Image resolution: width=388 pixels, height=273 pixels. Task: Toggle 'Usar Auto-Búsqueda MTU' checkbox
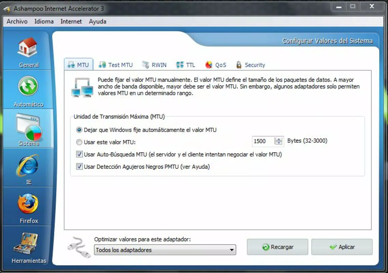pos(79,155)
